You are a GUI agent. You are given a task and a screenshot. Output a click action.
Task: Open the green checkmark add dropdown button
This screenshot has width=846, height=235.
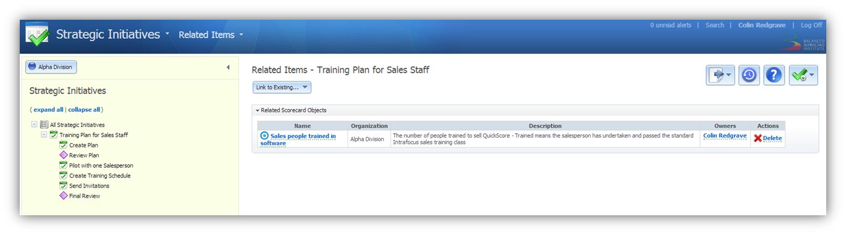(803, 75)
